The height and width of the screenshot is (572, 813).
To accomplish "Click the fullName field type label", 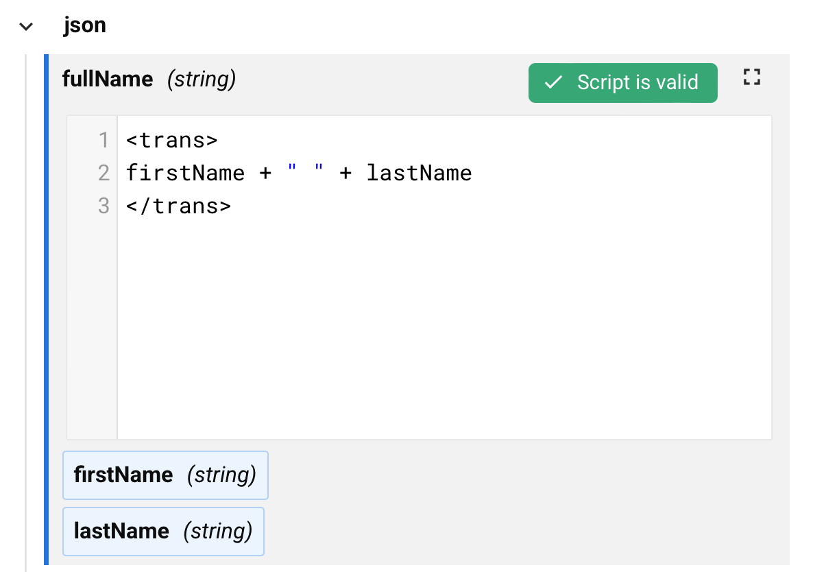I will pos(202,80).
